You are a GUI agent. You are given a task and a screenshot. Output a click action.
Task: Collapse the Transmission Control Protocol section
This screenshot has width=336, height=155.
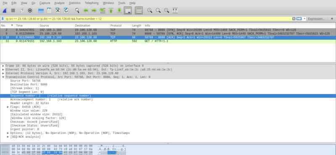click(x=3, y=77)
